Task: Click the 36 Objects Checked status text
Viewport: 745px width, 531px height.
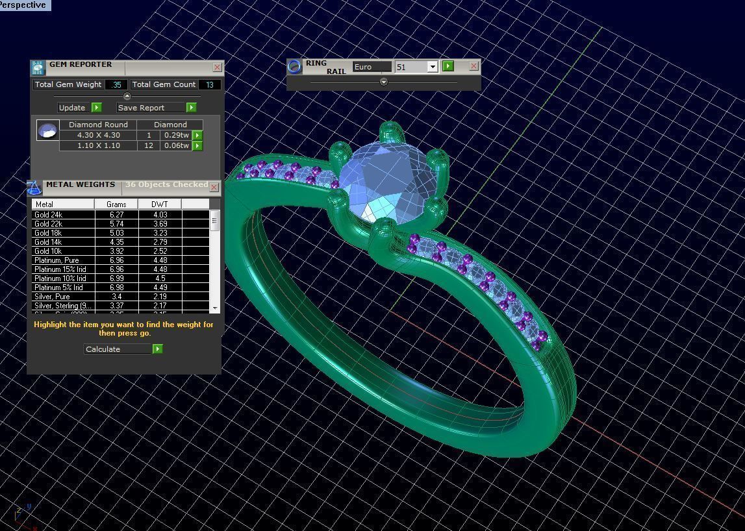Action: 166,184
